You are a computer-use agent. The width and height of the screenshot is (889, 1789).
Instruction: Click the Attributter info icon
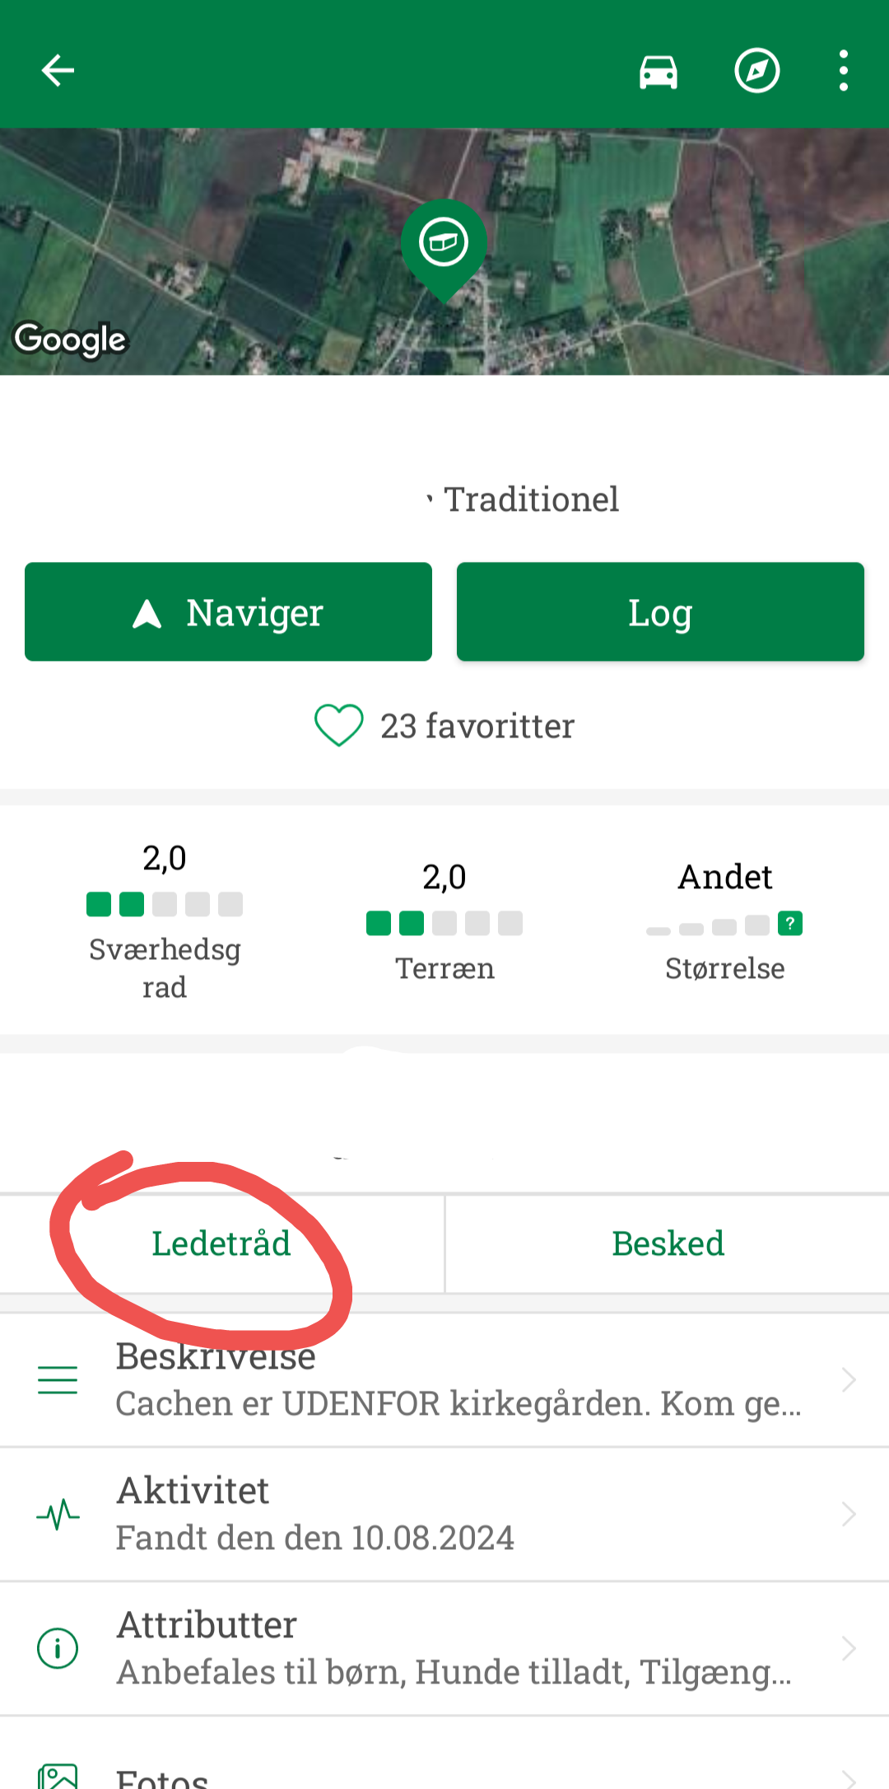tap(58, 1648)
